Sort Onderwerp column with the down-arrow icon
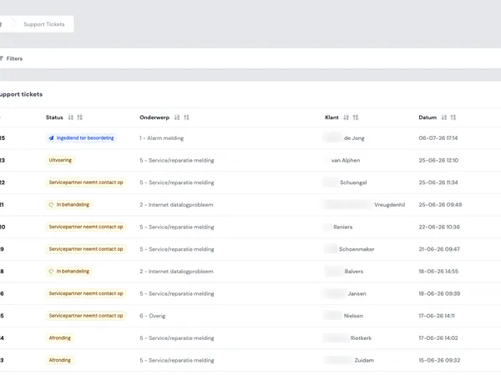 (x=177, y=117)
